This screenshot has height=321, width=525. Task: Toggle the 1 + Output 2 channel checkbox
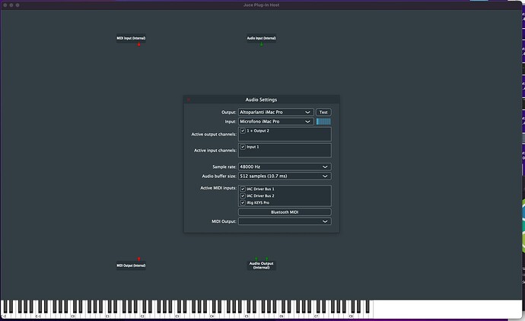243,131
